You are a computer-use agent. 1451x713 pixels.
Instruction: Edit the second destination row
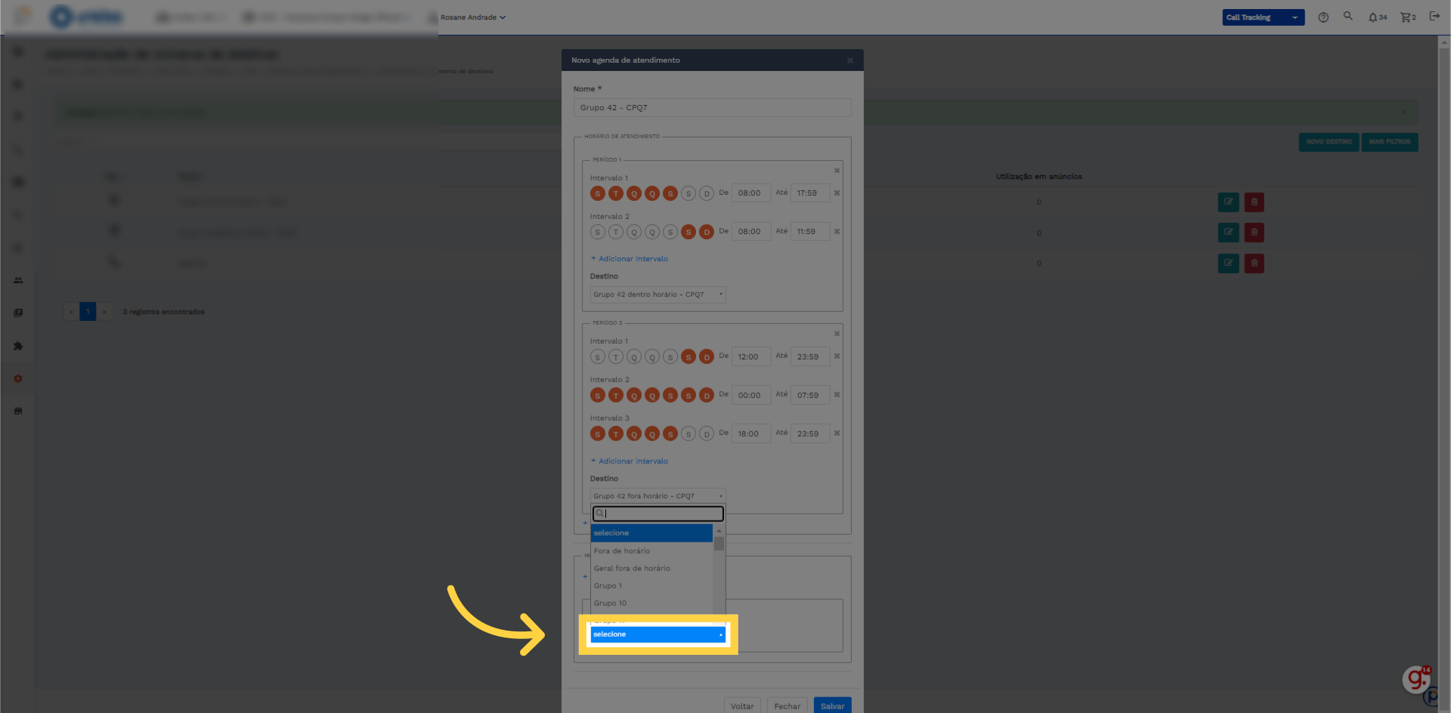[x=1228, y=233]
